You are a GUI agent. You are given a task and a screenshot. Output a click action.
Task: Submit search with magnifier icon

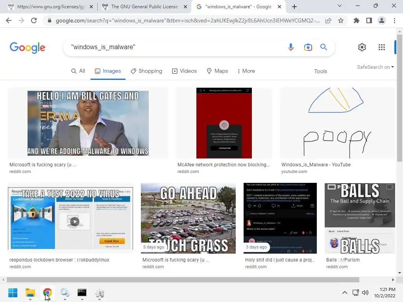coord(324,47)
